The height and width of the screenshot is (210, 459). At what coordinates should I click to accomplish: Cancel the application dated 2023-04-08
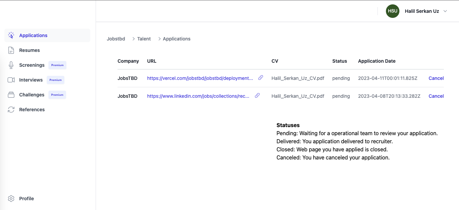click(436, 96)
